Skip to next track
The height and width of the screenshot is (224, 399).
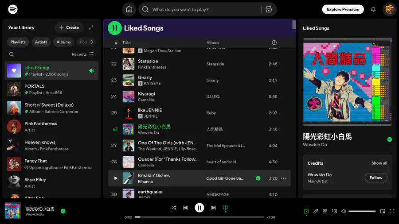214,208
